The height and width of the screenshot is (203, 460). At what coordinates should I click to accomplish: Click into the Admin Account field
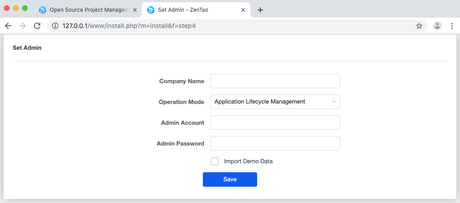pyautogui.click(x=275, y=123)
